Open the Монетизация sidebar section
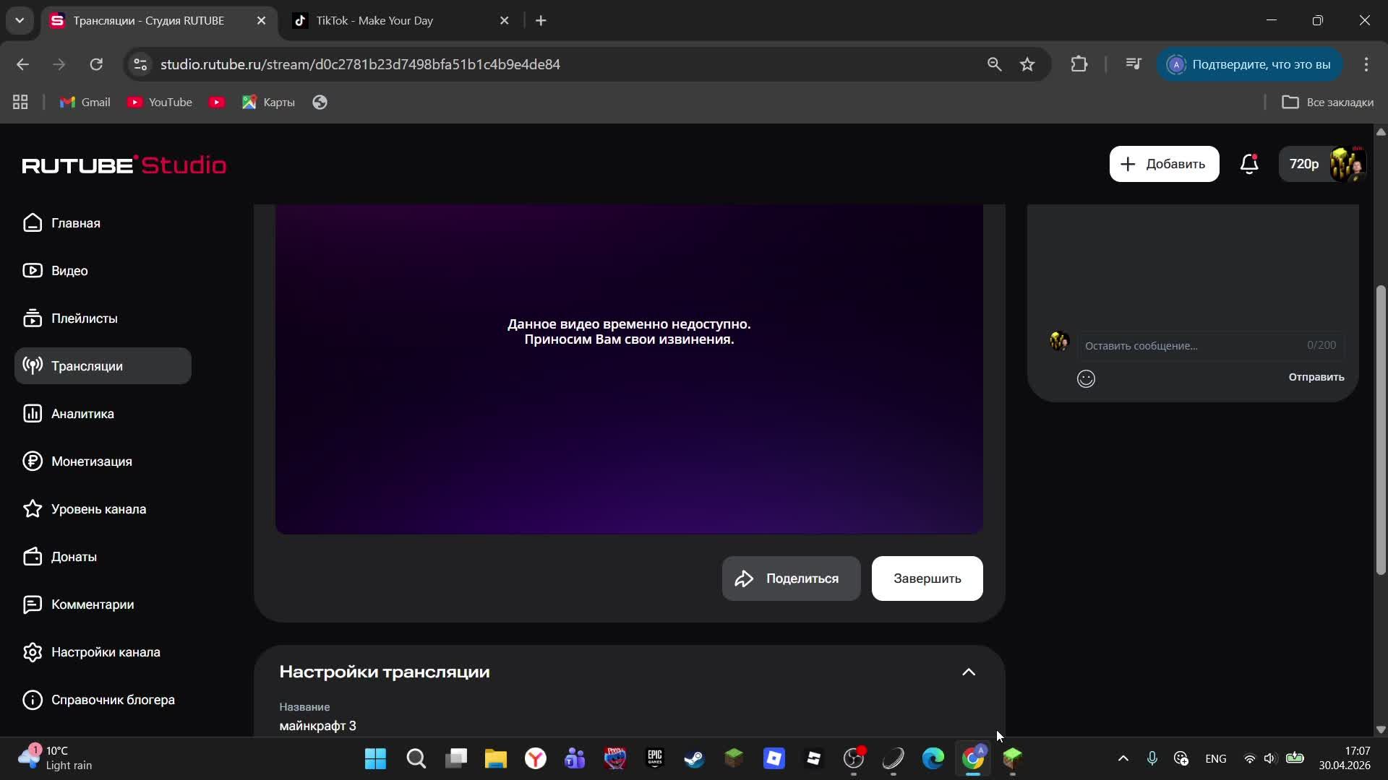Viewport: 1388px width, 780px height. pyautogui.click(x=91, y=461)
